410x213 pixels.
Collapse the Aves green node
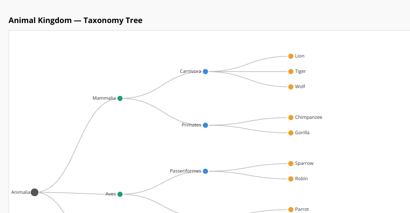(x=120, y=194)
